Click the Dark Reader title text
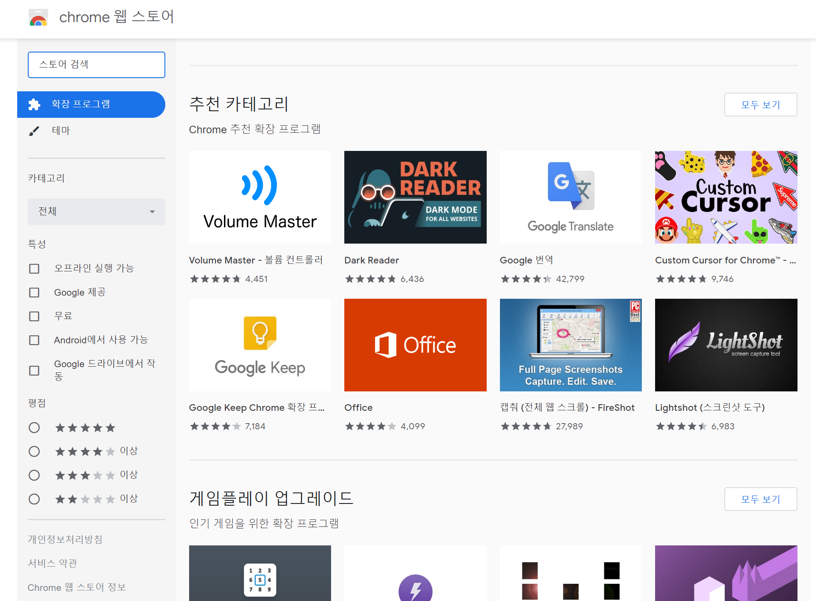The image size is (816, 601). (372, 260)
